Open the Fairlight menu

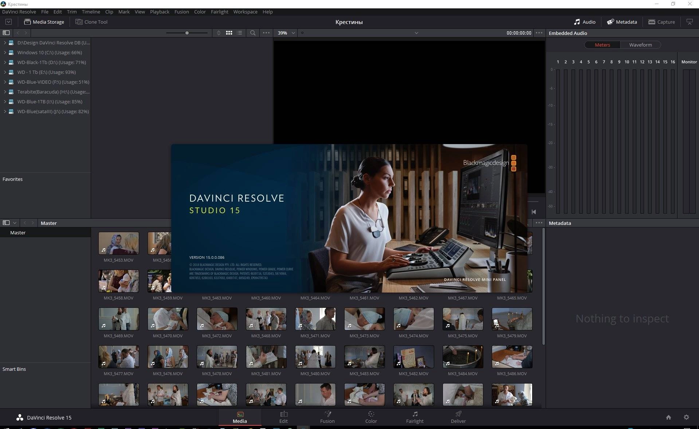[219, 12]
